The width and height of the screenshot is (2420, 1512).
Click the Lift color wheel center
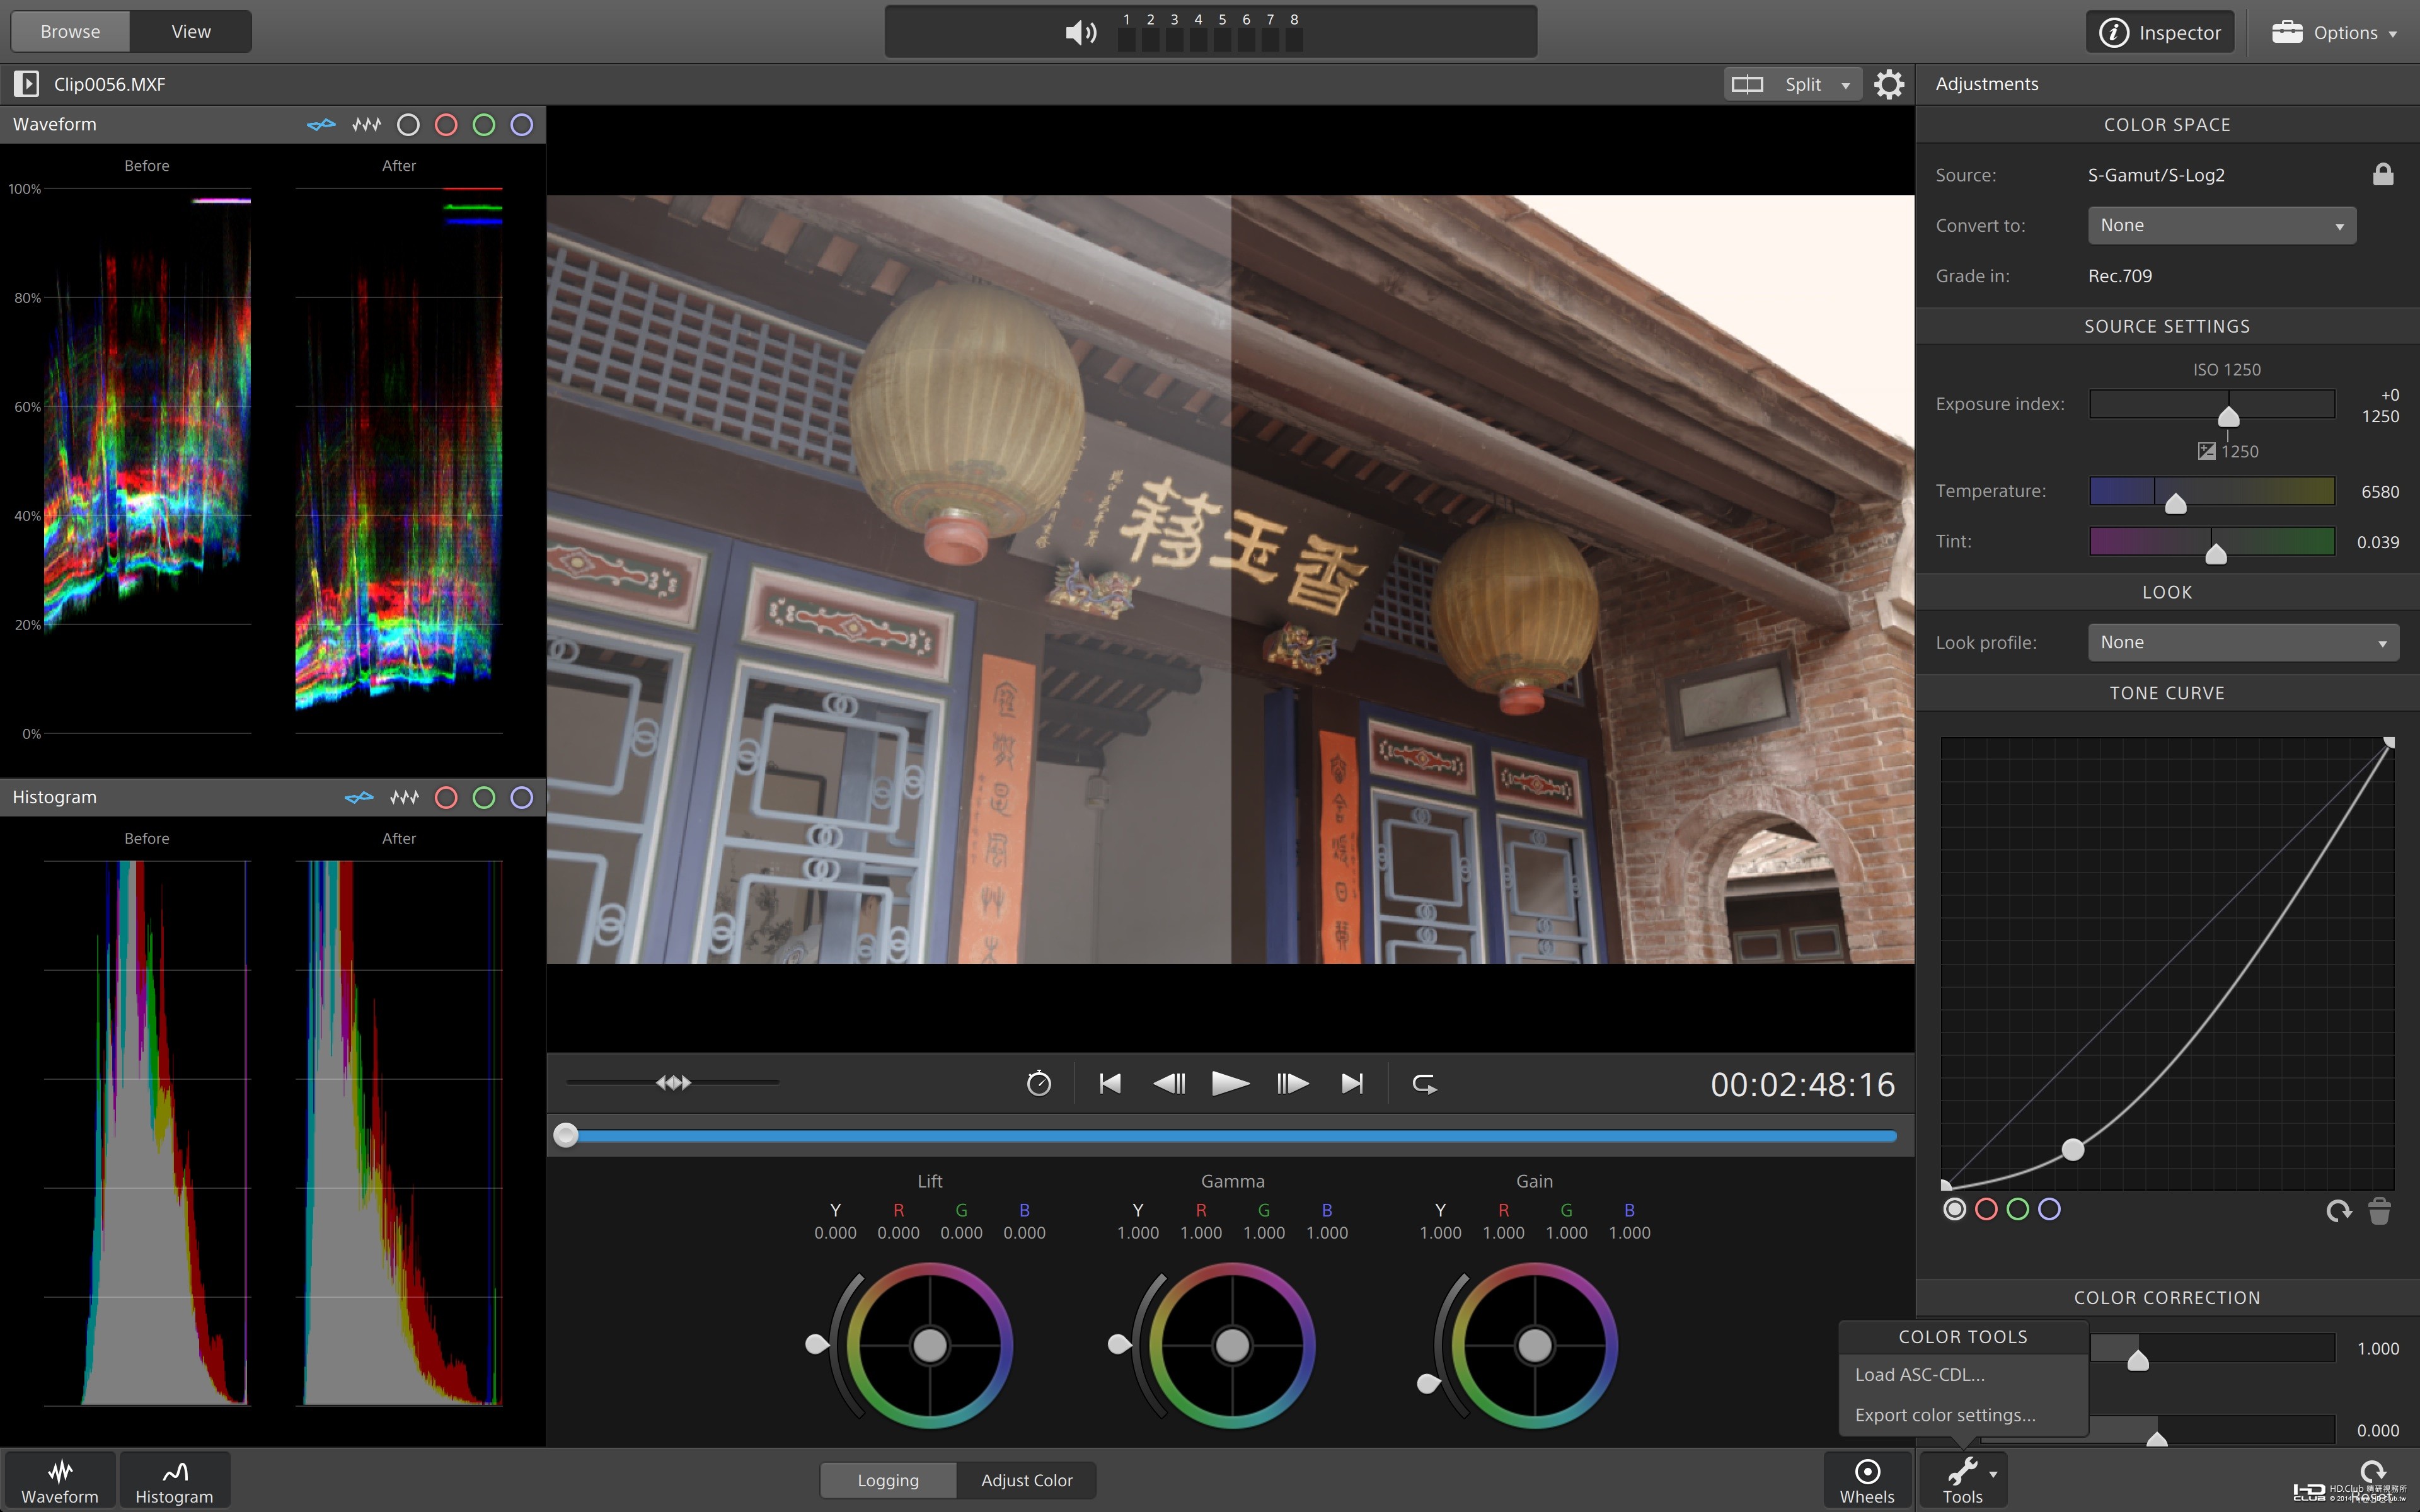click(930, 1346)
